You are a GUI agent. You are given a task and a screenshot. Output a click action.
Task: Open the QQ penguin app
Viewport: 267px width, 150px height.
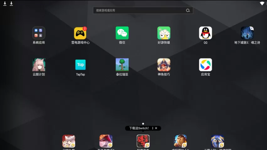point(205,33)
